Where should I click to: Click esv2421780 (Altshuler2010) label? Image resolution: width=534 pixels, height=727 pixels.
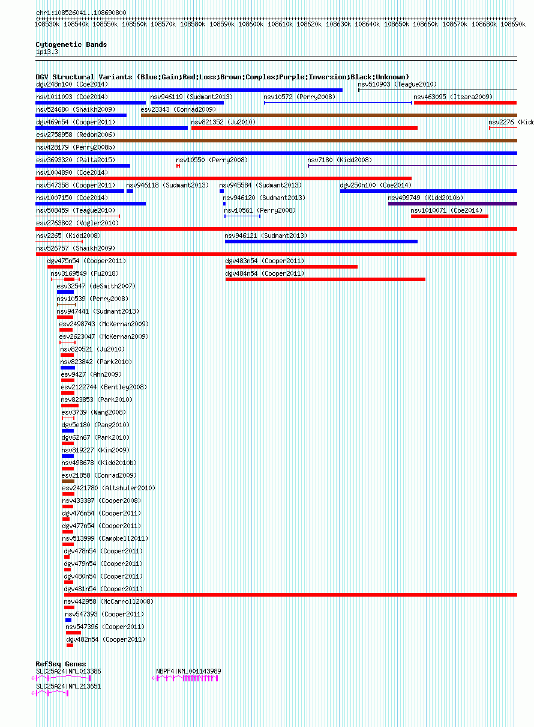point(108,488)
